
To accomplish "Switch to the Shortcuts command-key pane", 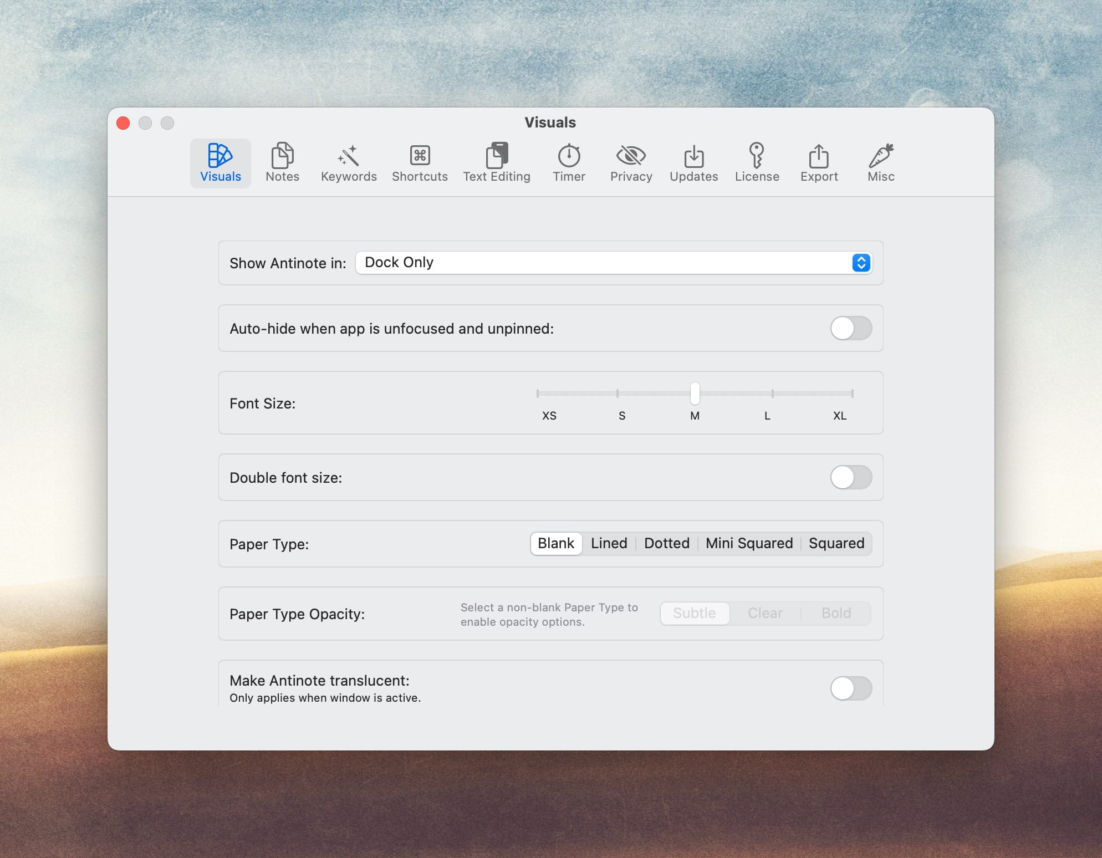I will 420,162.
